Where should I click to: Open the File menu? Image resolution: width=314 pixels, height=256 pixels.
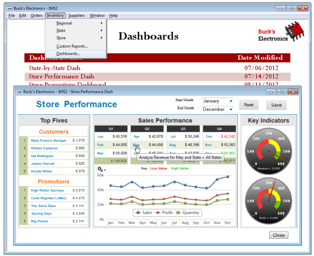[11, 16]
